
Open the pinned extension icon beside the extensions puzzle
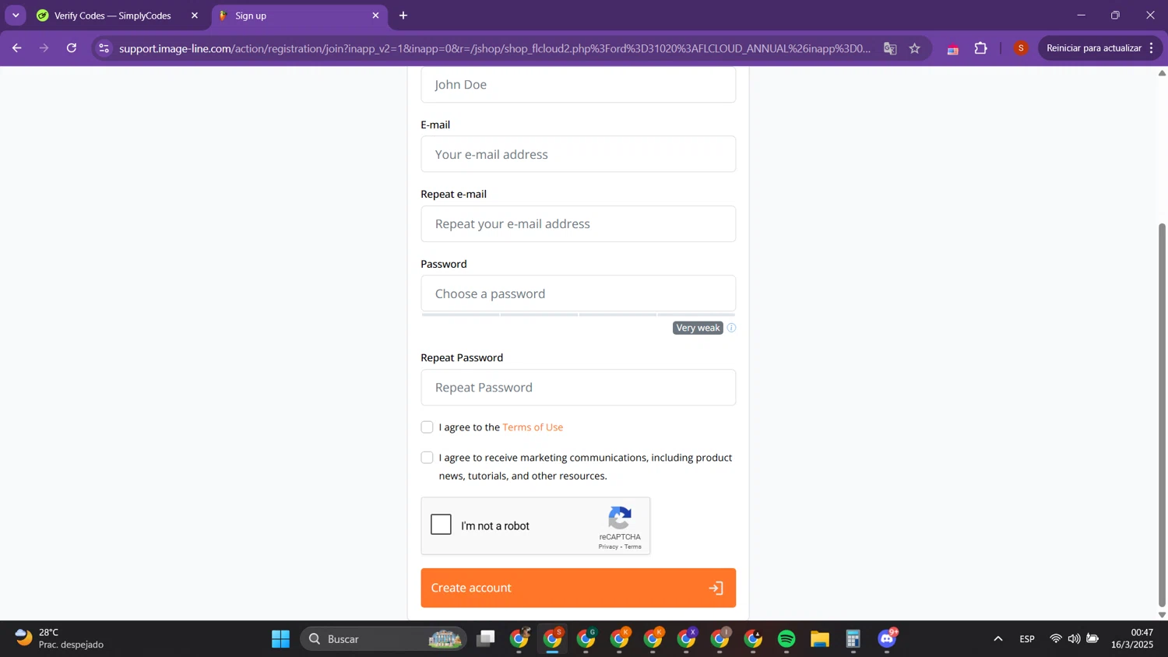[952, 48]
